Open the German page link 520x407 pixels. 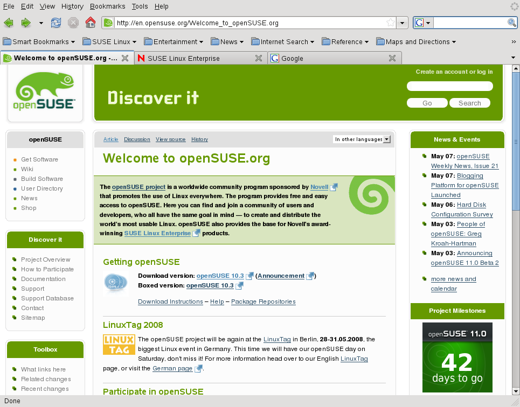(172, 368)
